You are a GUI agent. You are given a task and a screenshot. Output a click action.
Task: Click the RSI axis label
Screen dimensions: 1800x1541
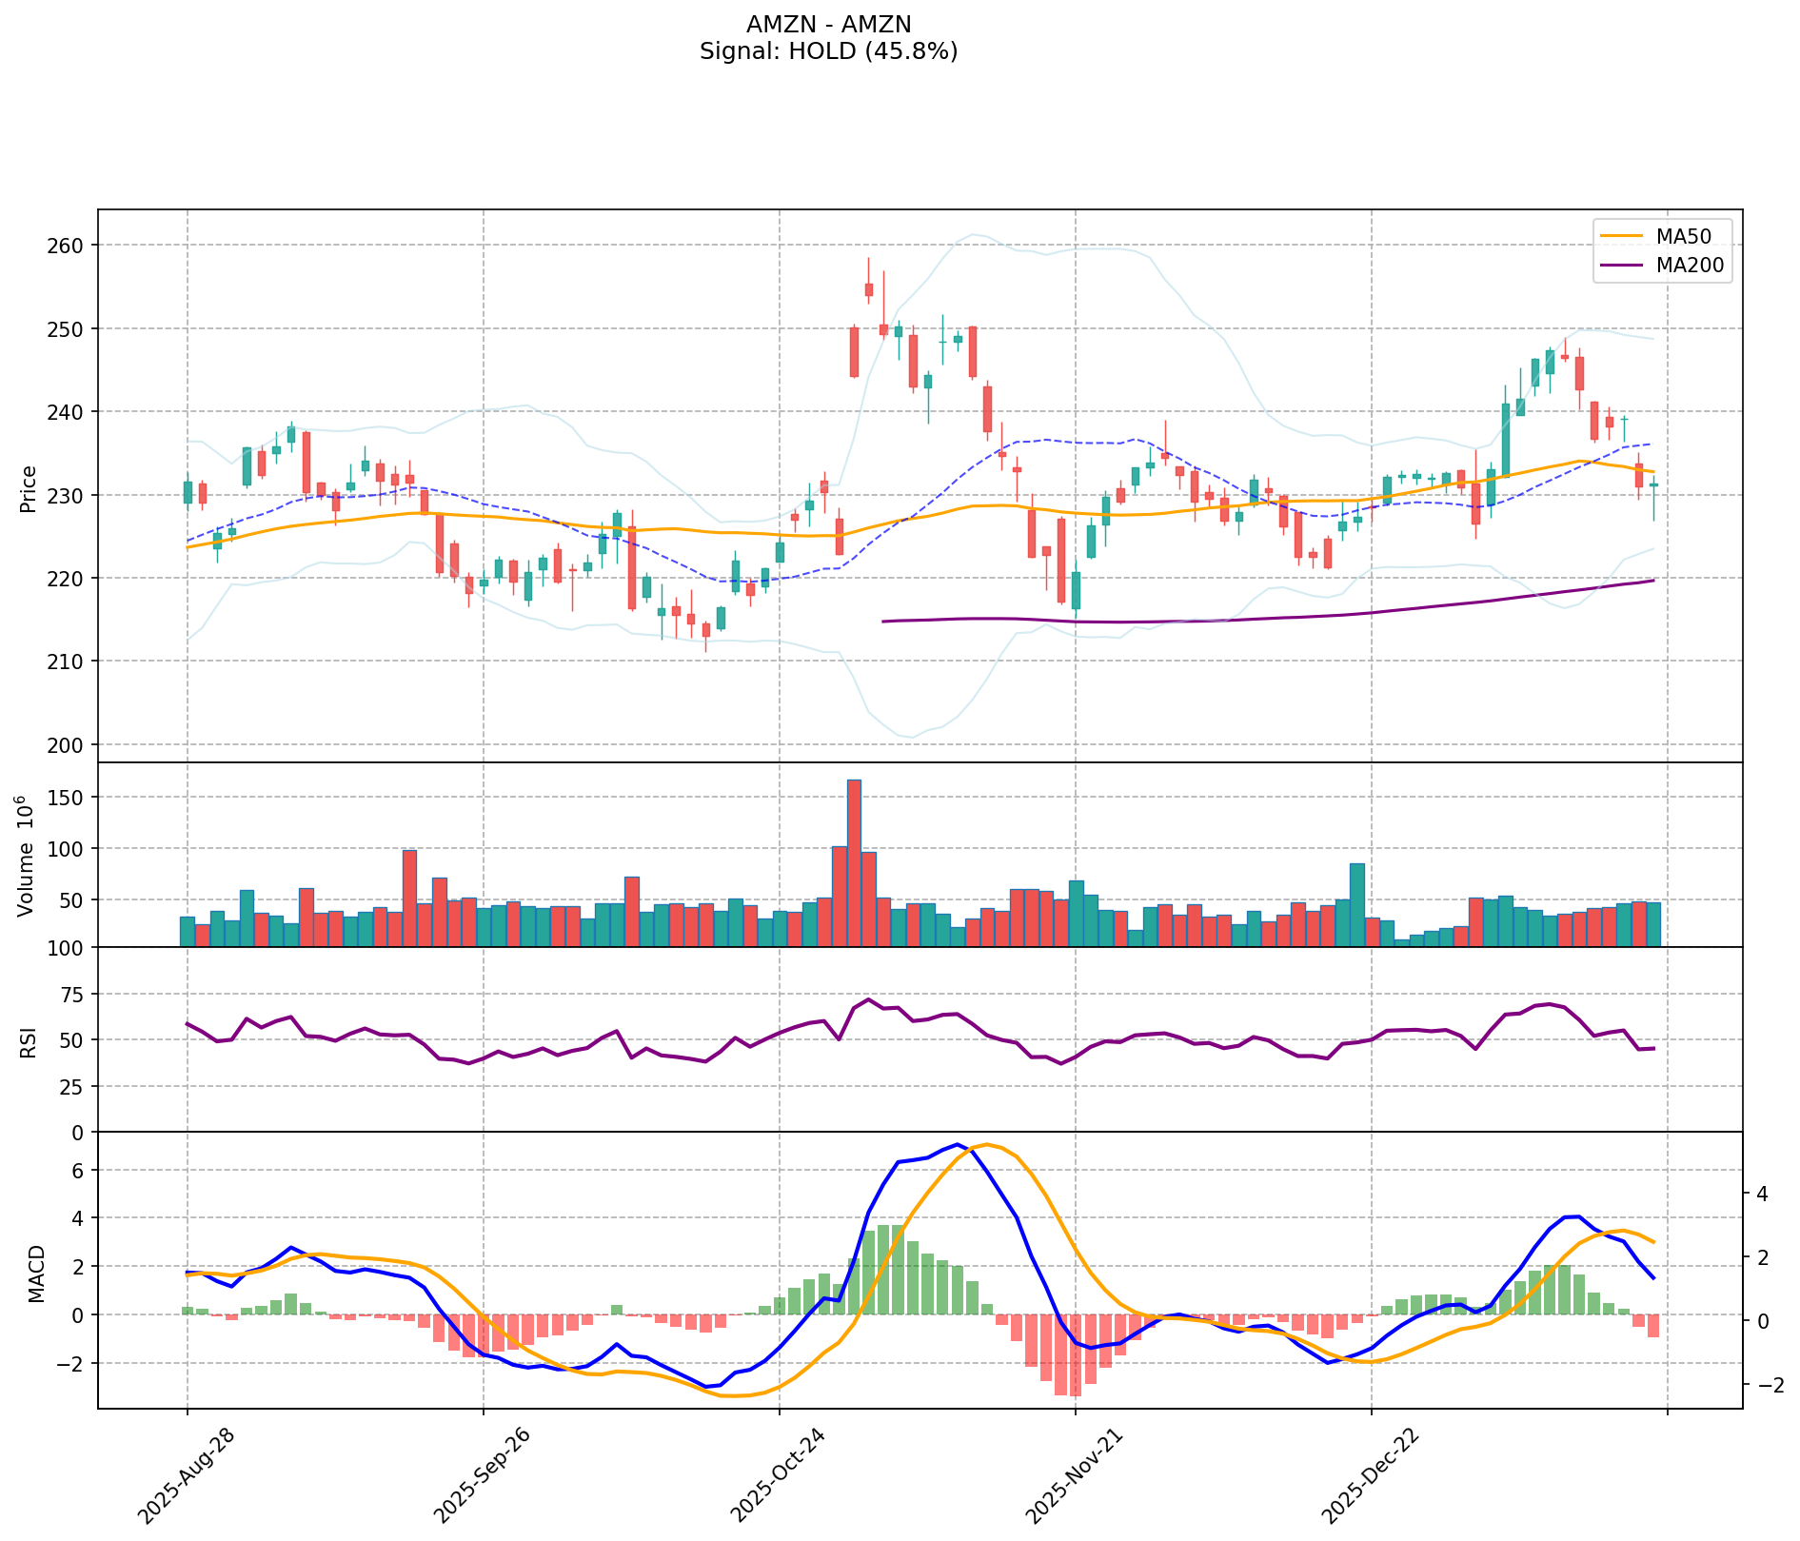tap(29, 1041)
